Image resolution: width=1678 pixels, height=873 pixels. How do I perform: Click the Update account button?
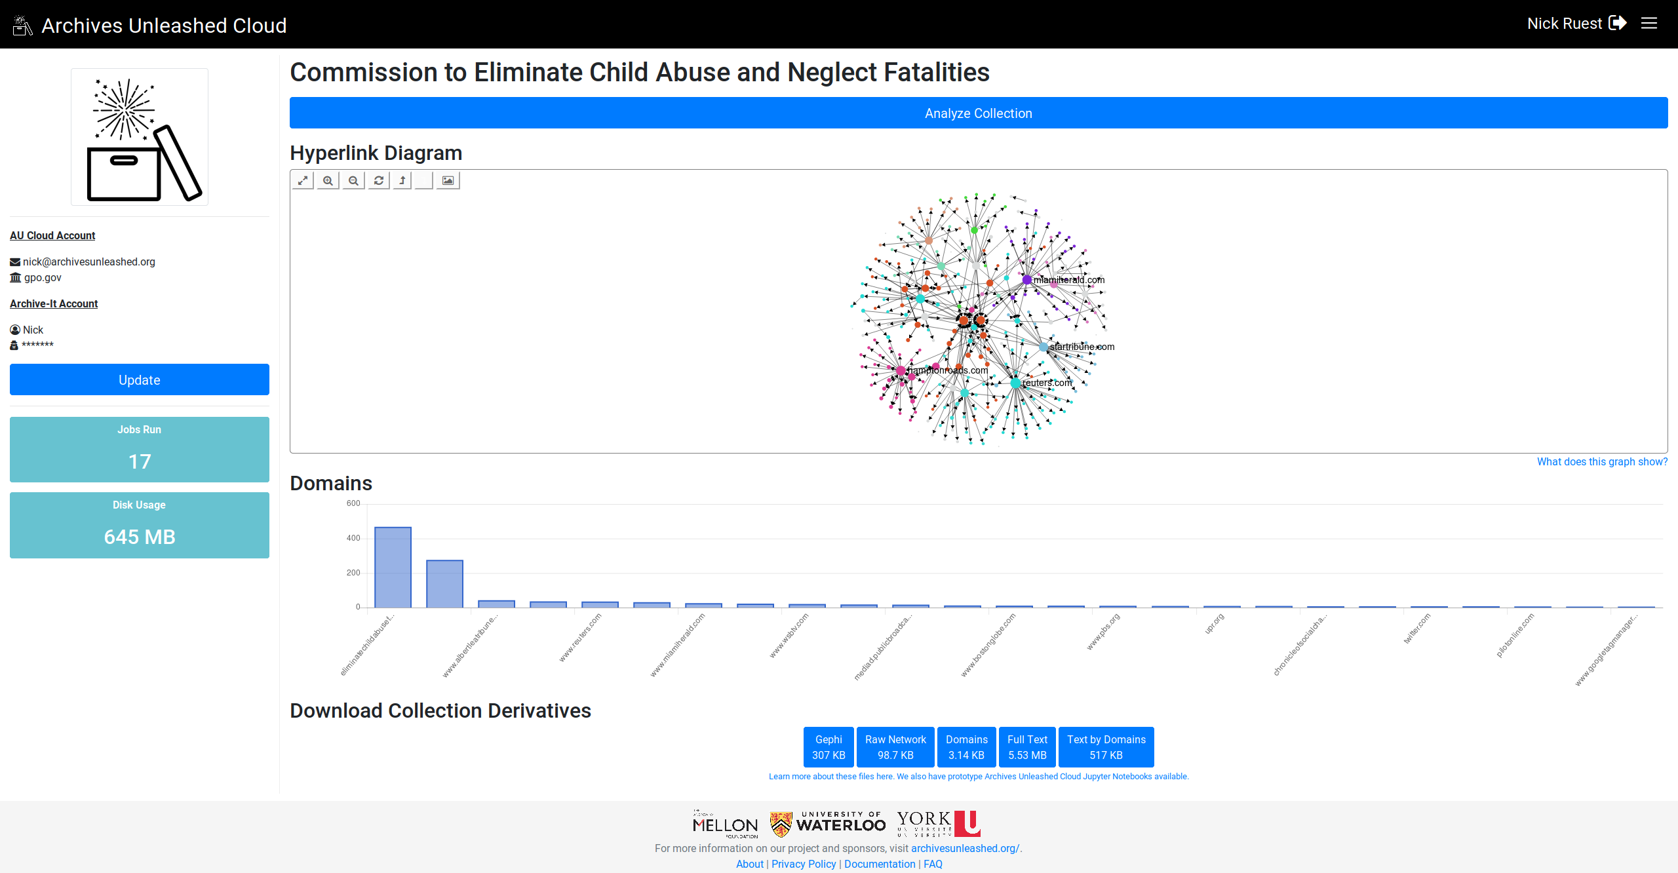point(140,379)
